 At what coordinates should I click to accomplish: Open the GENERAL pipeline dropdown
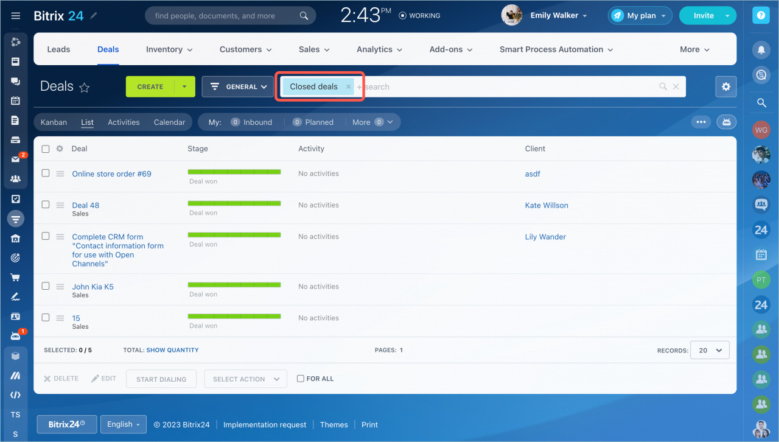[x=238, y=86]
